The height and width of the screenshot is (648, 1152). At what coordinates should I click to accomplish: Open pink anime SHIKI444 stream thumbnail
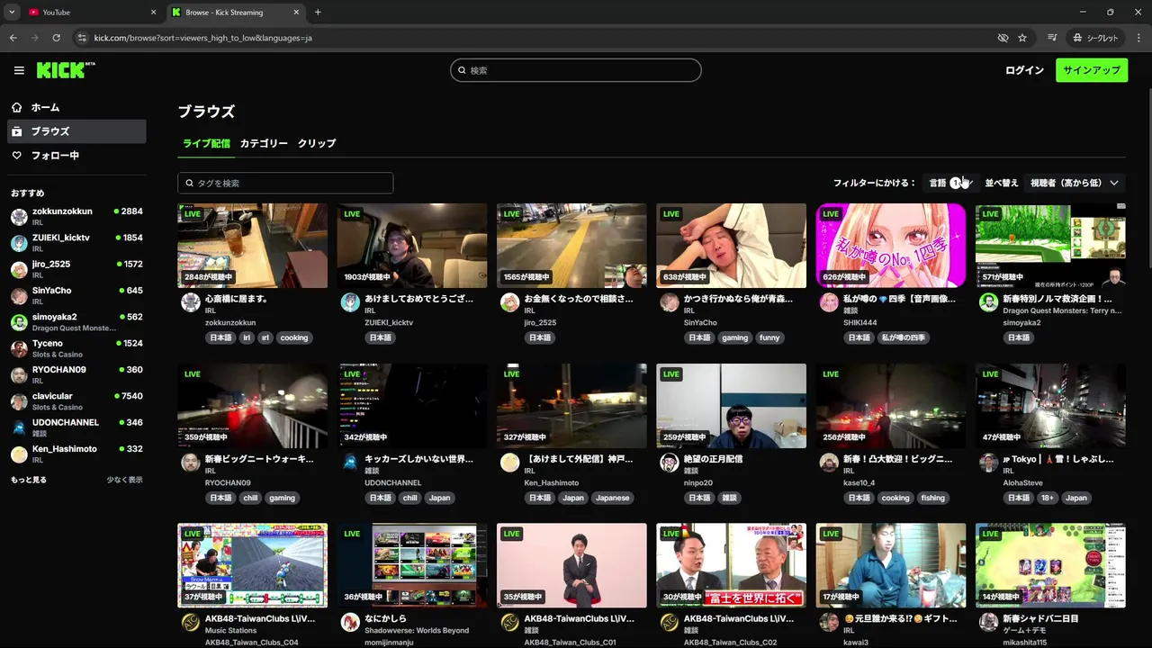(891, 246)
